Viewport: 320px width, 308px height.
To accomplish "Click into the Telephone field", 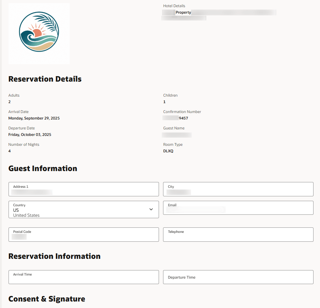I will 238,235.
